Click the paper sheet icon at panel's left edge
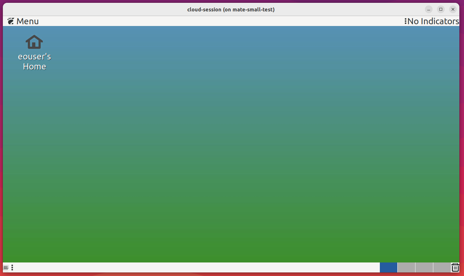The image size is (464, 276). pyautogui.click(x=5, y=267)
